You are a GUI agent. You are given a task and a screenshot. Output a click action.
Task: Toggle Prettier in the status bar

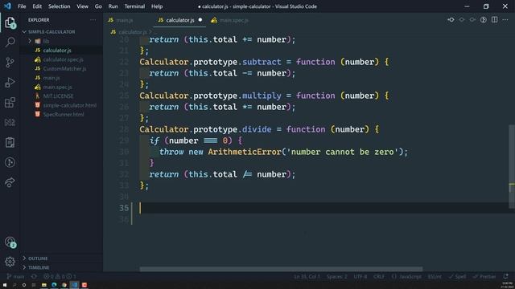point(484,276)
